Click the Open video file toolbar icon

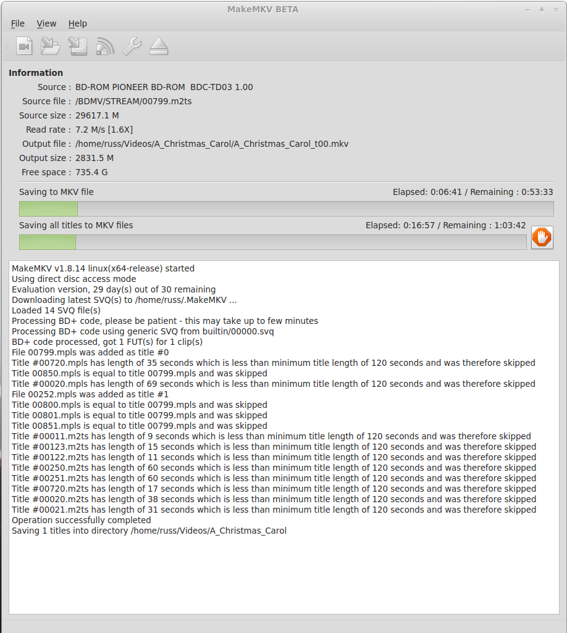(24, 46)
